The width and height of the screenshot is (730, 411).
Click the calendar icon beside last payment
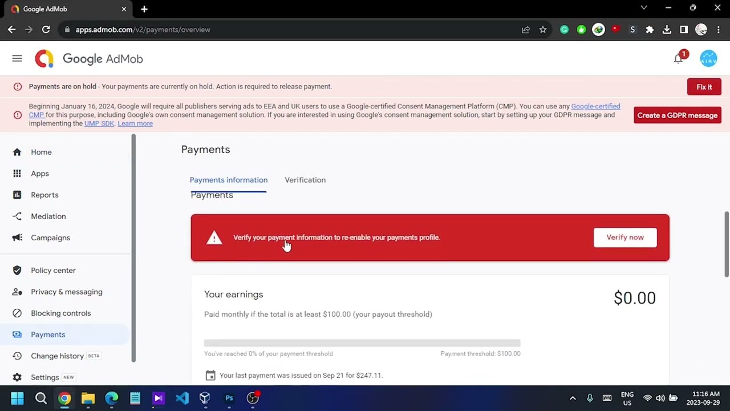(210, 375)
